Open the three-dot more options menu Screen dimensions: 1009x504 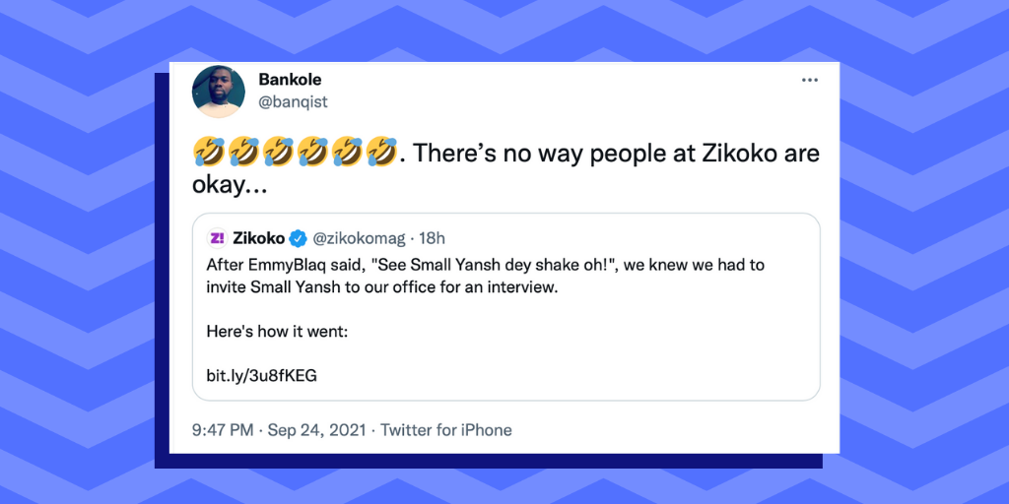click(809, 80)
